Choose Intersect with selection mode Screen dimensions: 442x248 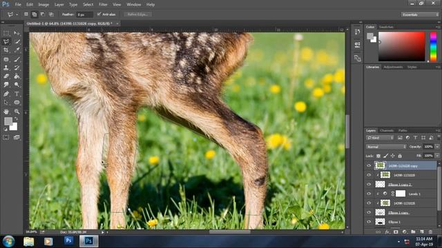point(51,14)
